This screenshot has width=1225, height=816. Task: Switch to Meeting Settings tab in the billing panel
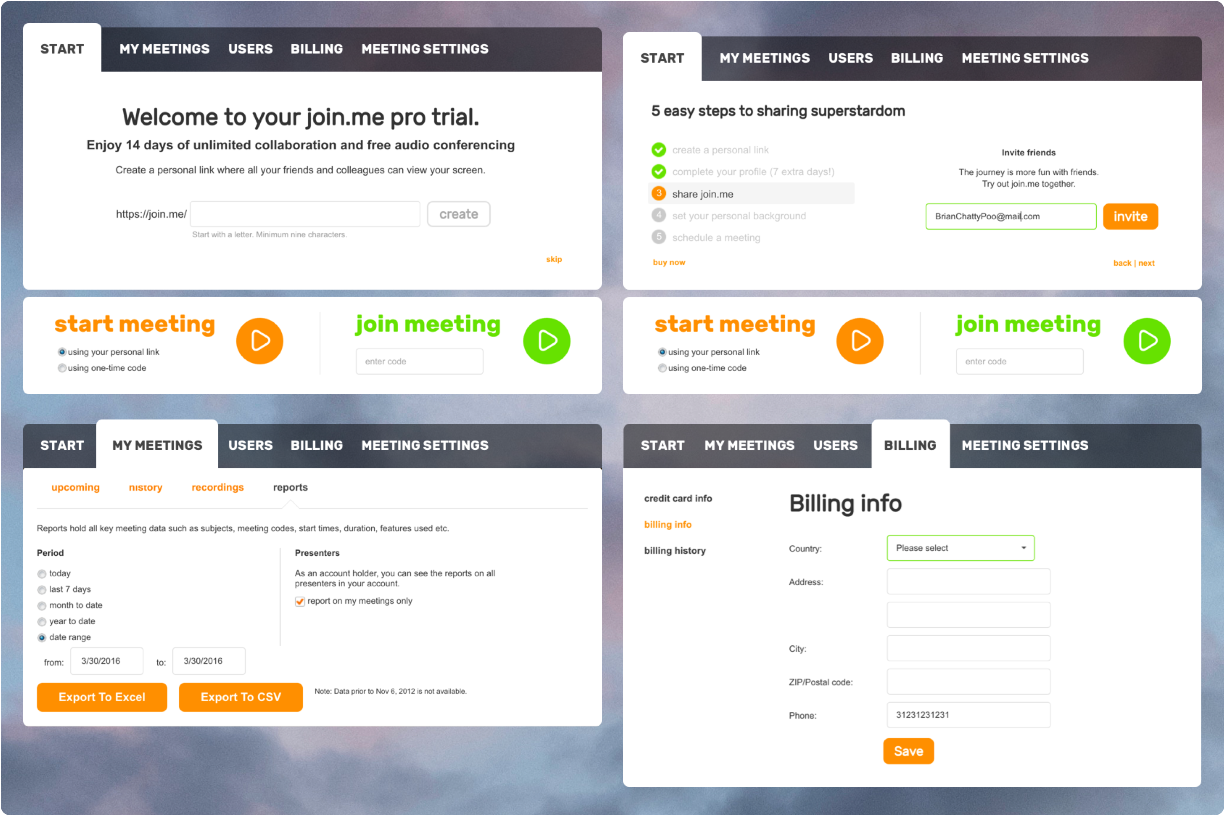[1024, 446]
